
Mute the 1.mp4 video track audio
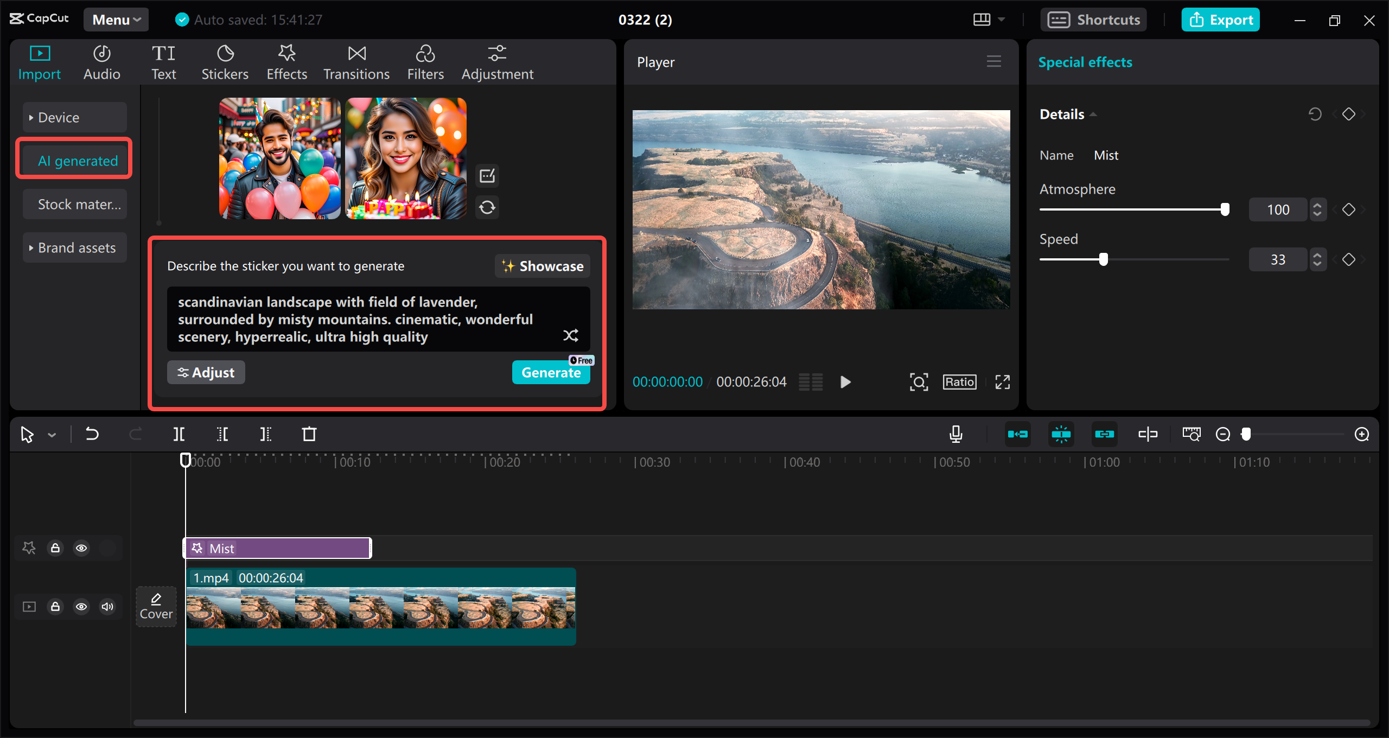[107, 606]
